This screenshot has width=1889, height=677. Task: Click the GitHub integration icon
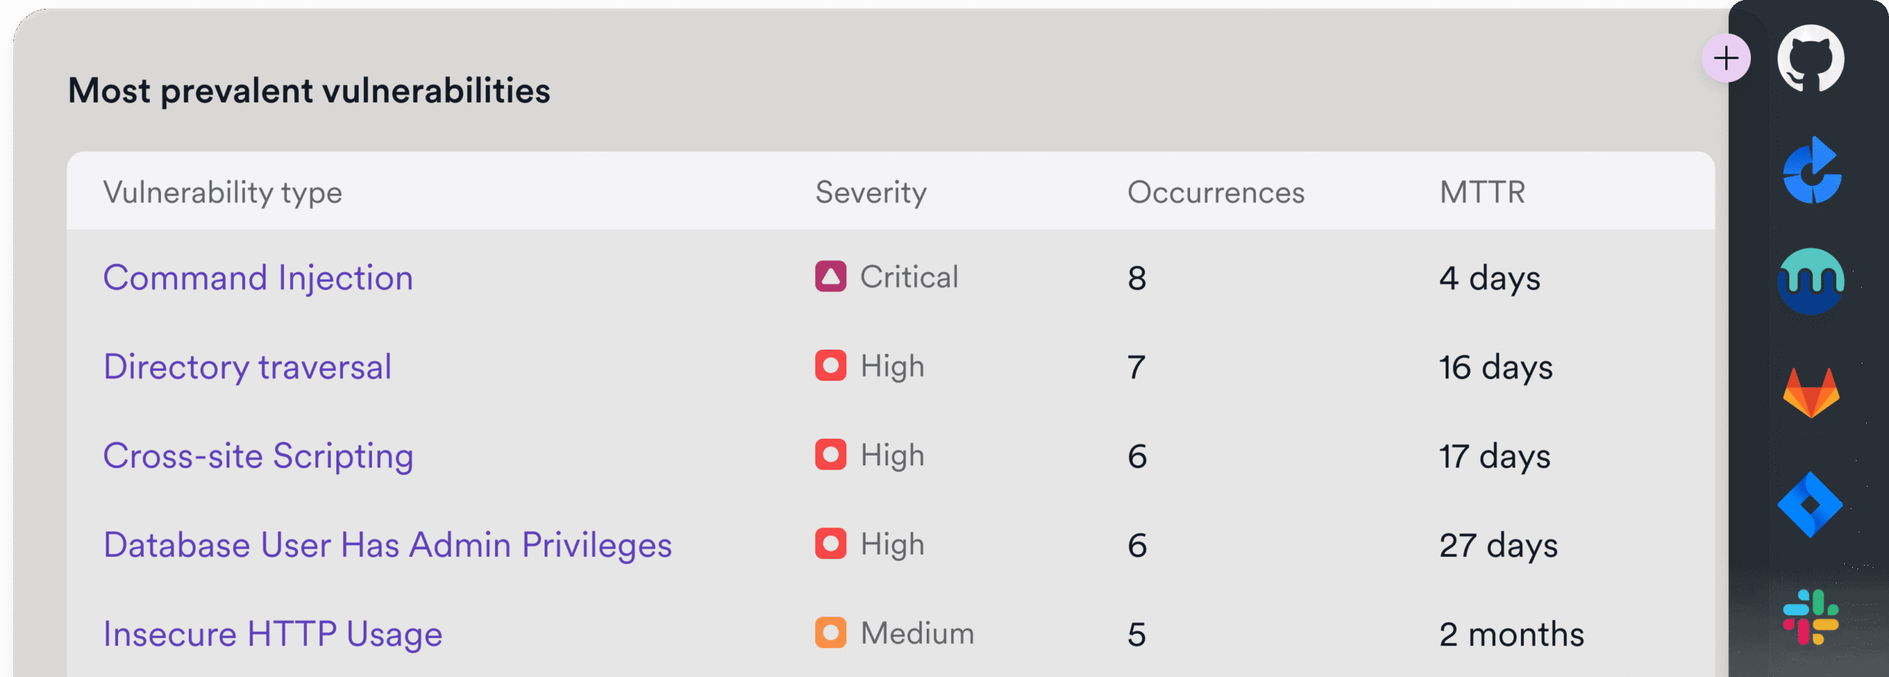pyautogui.click(x=1810, y=59)
